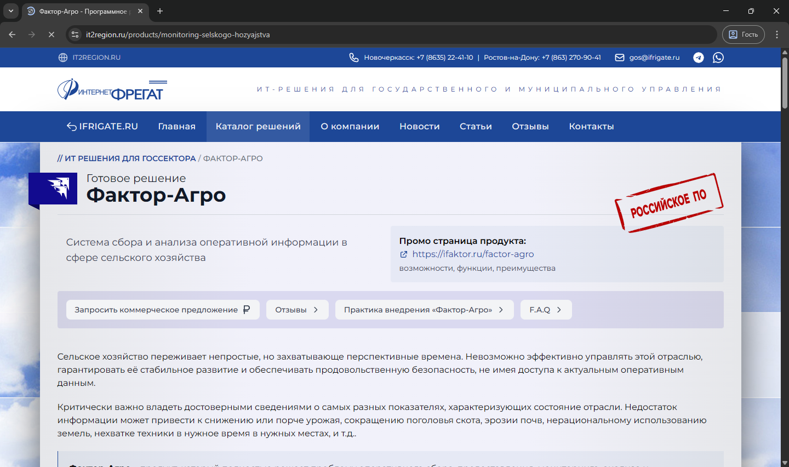789x467 pixels.
Task: Click the address bar URL field
Action: tap(384, 35)
